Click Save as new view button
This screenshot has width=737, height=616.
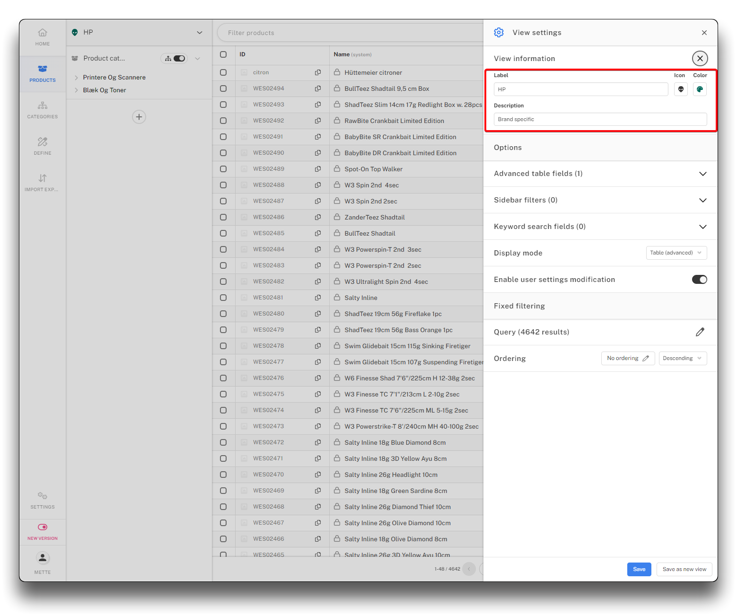pyautogui.click(x=684, y=569)
